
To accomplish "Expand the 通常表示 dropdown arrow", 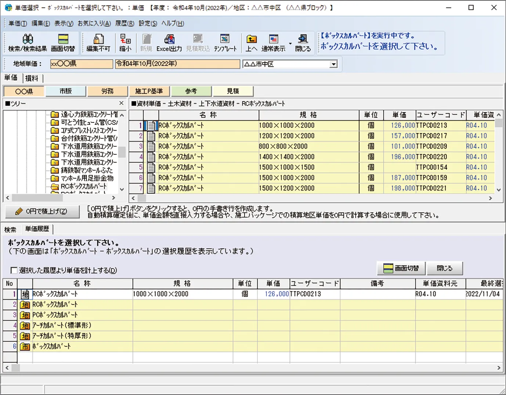I will 290,43.
